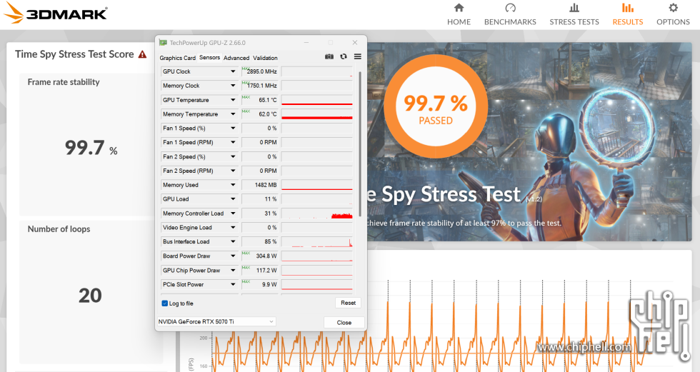
Task: Take a GPU-Z screenshot with camera icon
Action: pos(329,57)
